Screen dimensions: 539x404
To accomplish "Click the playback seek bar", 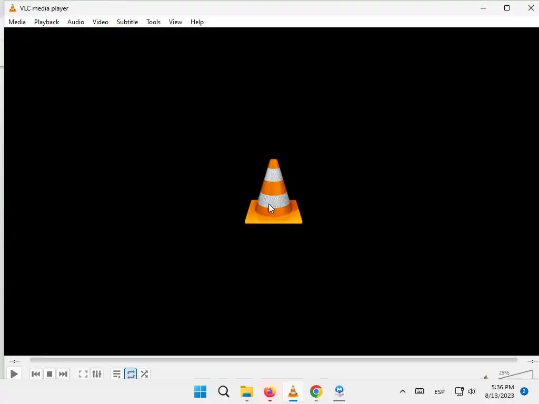I will point(273,360).
